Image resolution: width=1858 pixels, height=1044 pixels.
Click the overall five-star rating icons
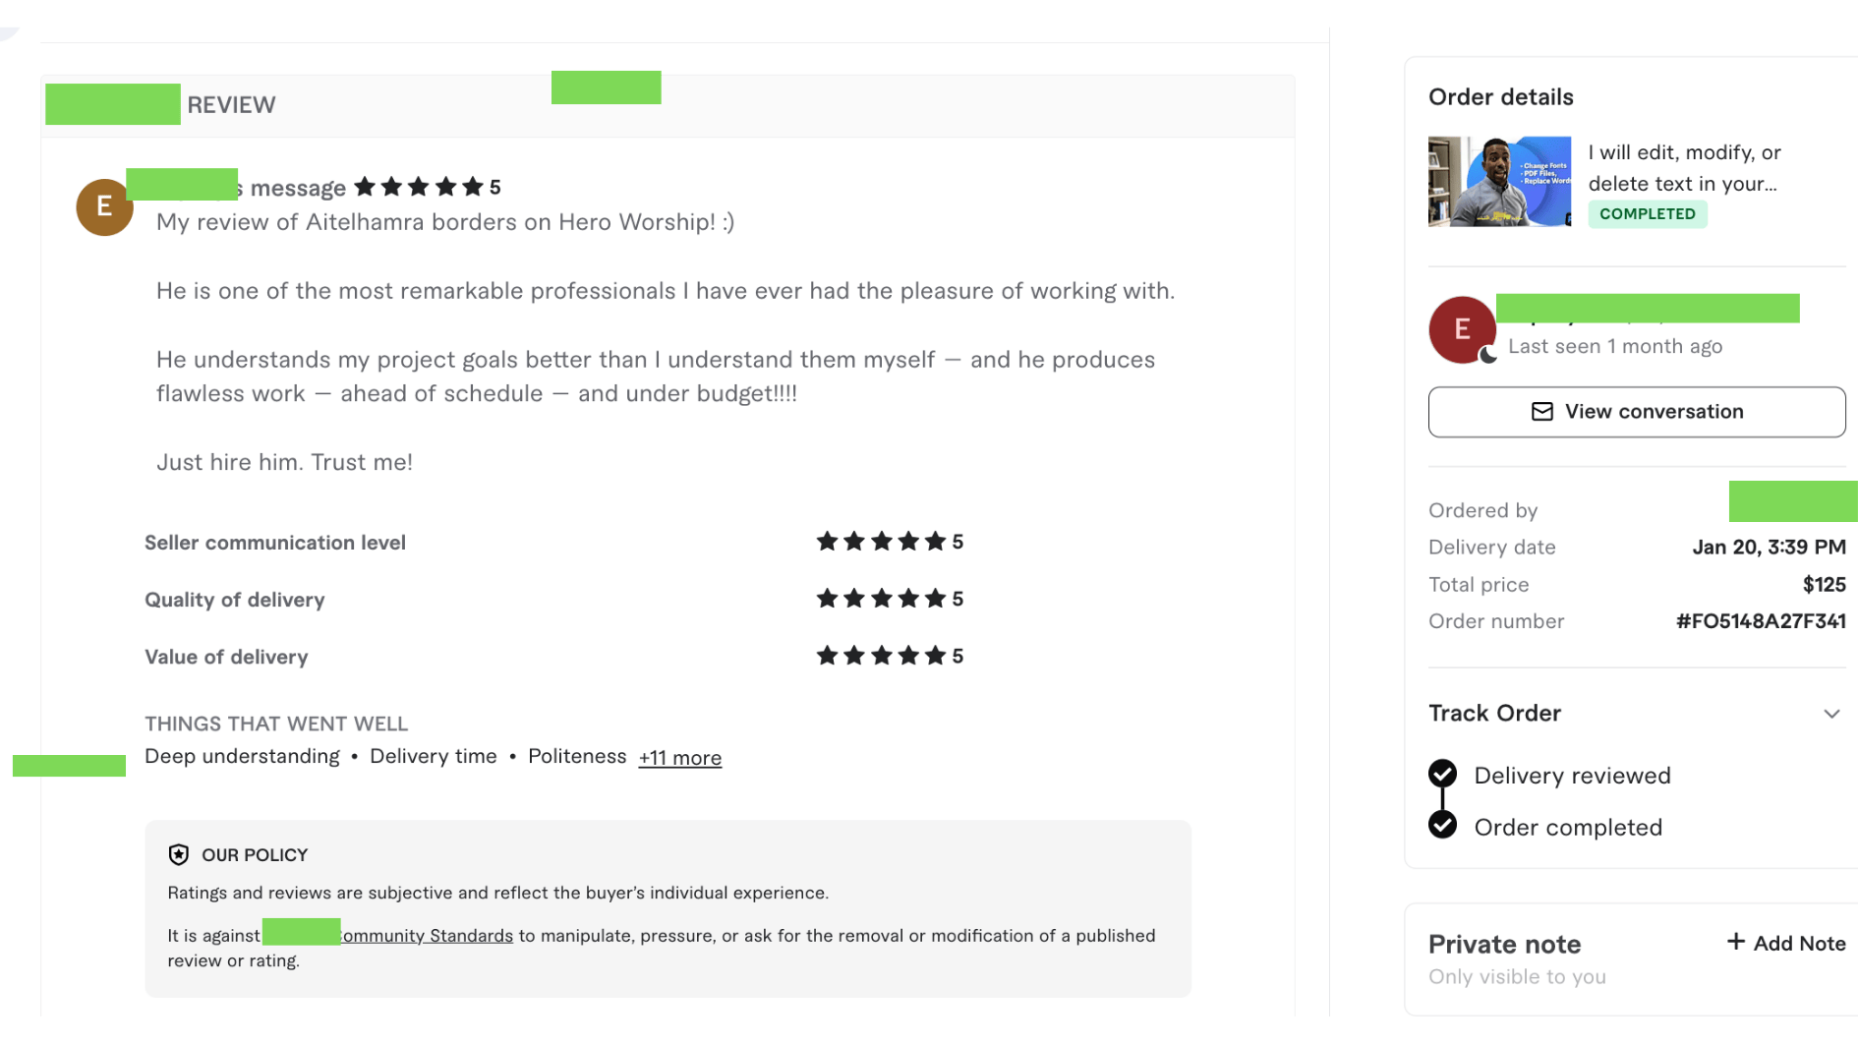pos(419,187)
